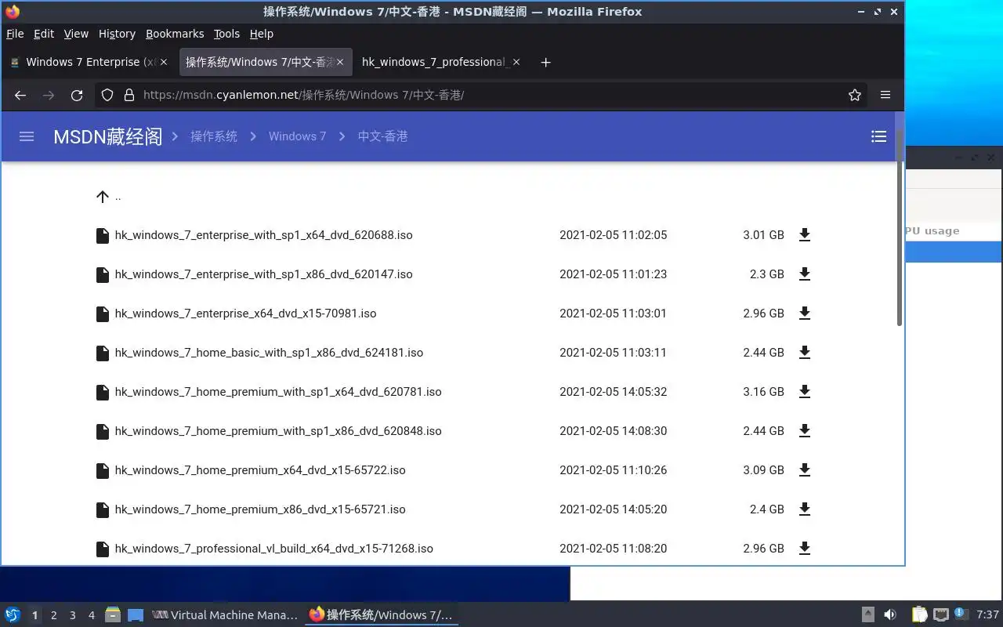Click the Firefox taskbar window button
This screenshot has width=1003, height=627.
click(x=382, y=615)
